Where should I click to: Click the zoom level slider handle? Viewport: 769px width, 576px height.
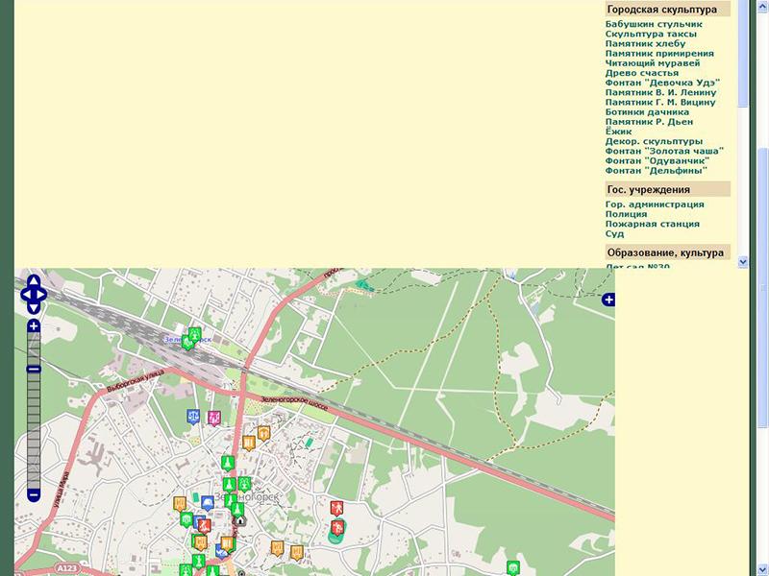click(x=34, y=369)
